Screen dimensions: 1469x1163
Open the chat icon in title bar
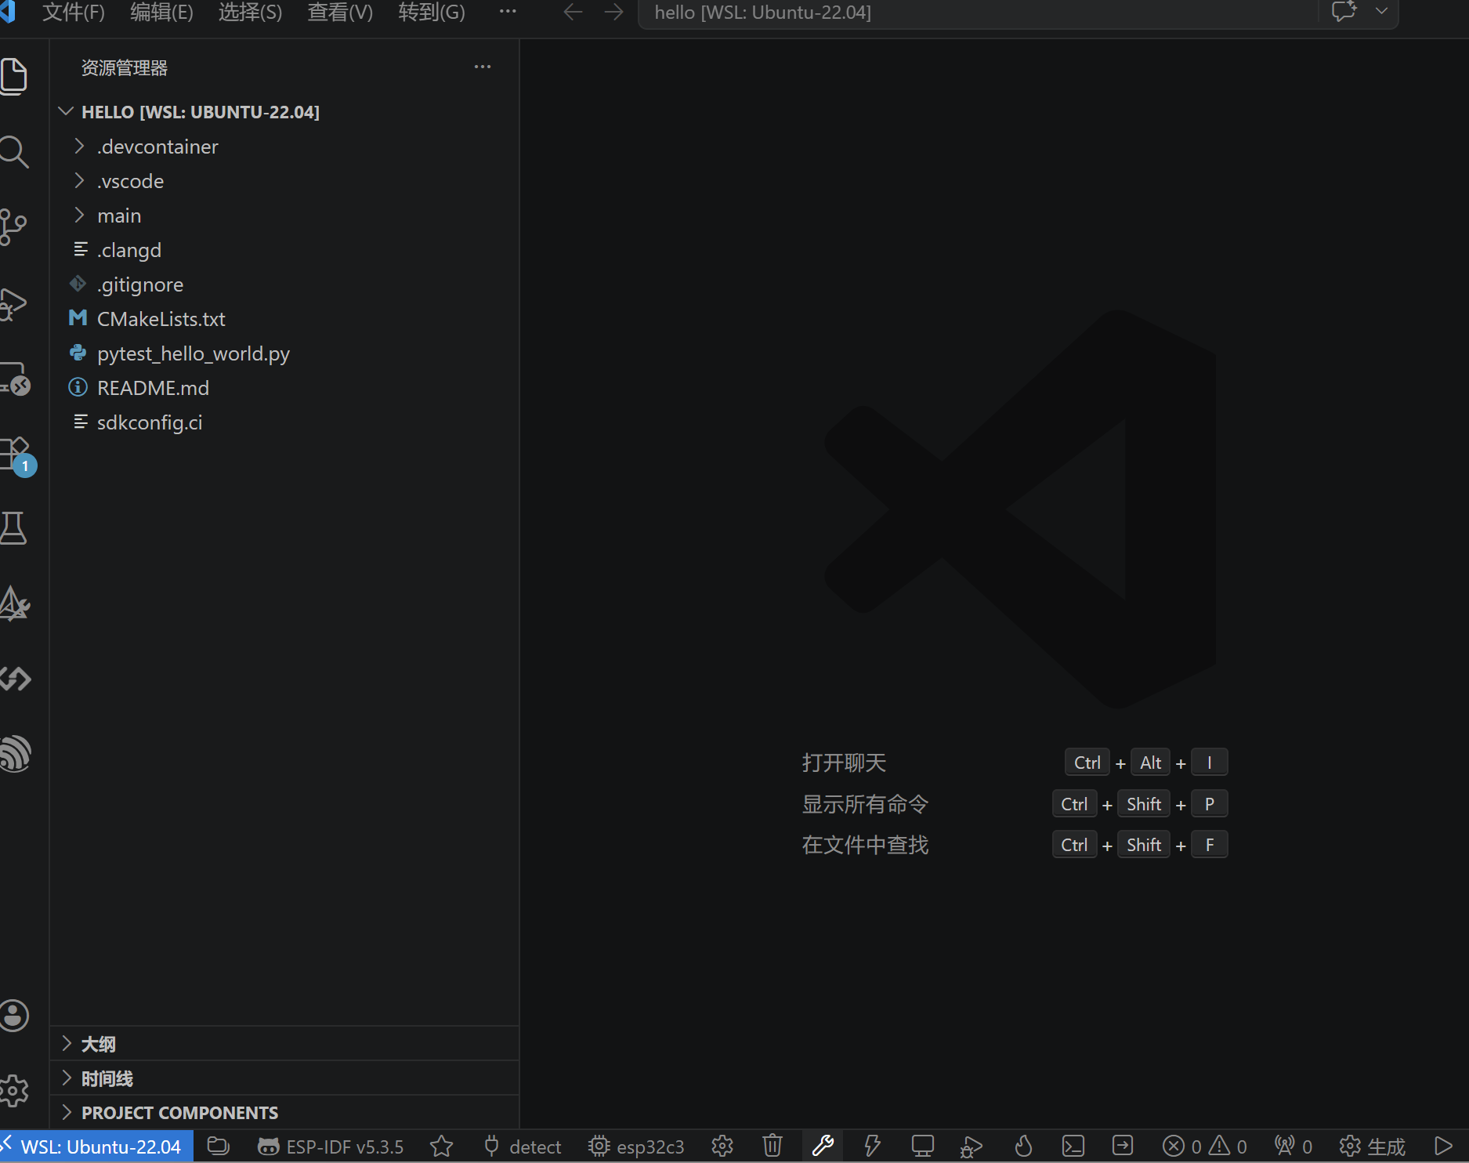[1344, 11]
